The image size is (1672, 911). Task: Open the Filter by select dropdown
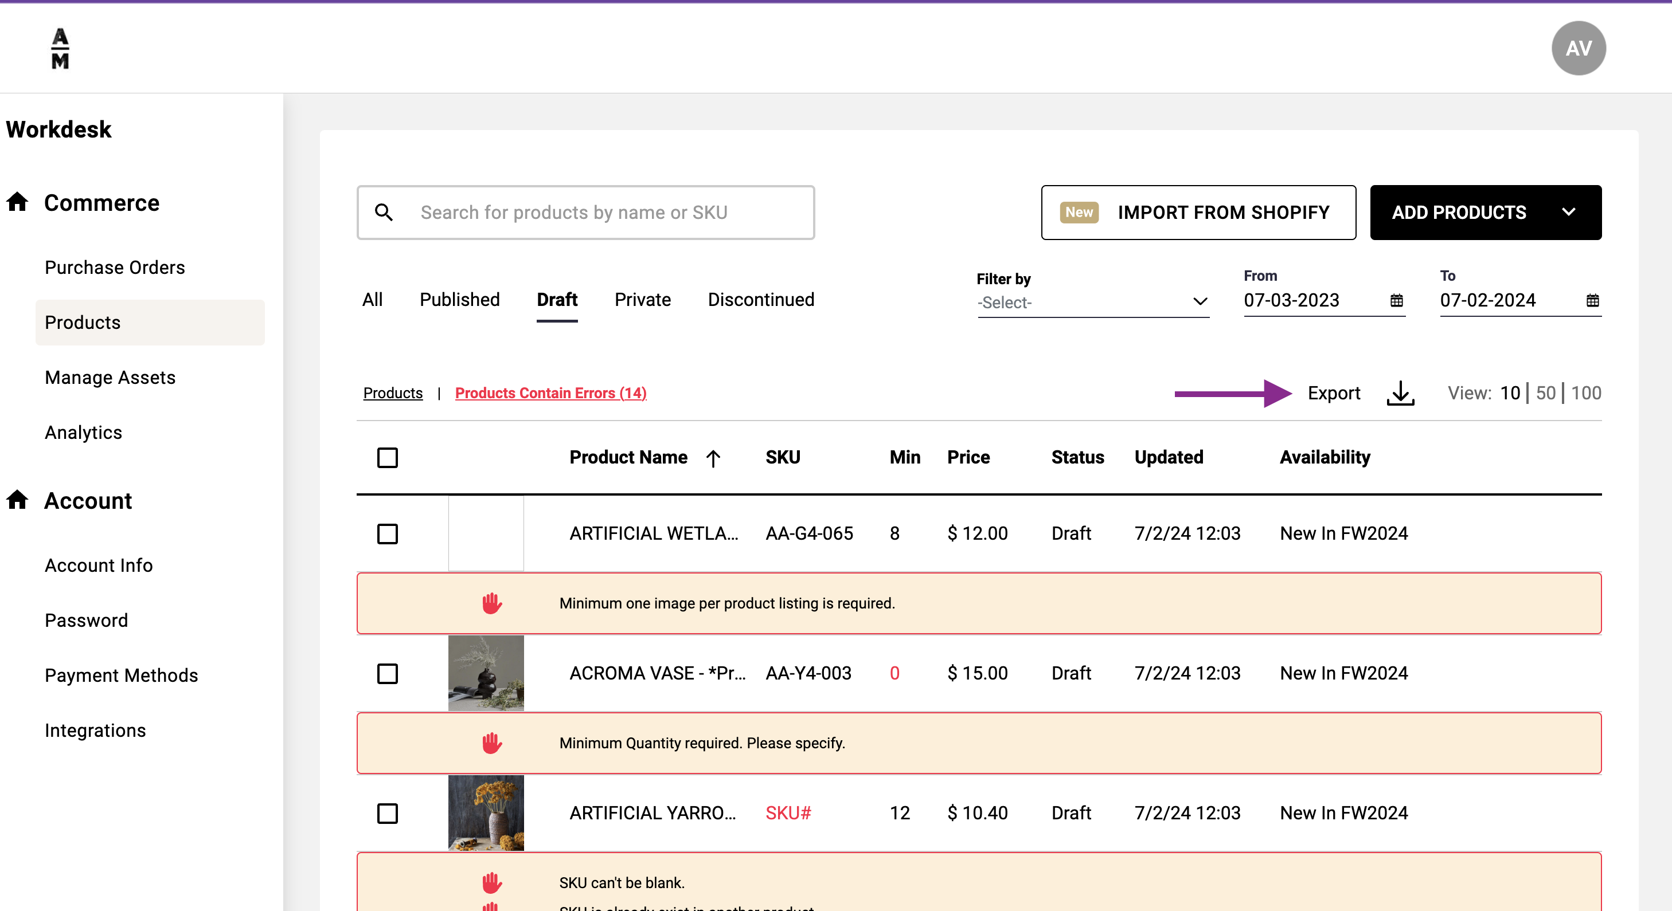pyautogui.click(x=1092, y=302)
